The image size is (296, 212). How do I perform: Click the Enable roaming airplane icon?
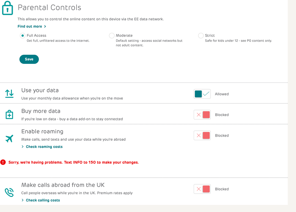click(x=9, y=138)
